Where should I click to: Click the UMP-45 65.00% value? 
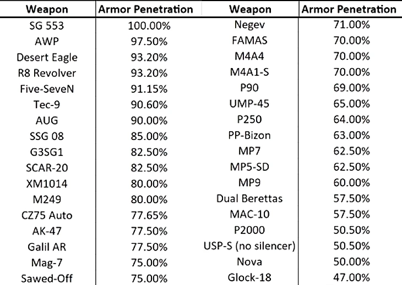pyautogui.click(x=351, y=104)
